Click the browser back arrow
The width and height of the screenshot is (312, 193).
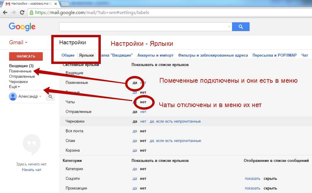5,13
